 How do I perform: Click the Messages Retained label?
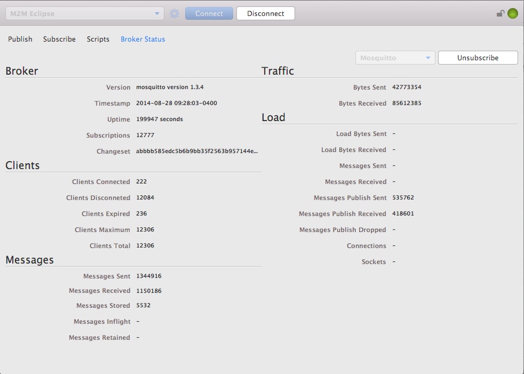click(99, 338)
